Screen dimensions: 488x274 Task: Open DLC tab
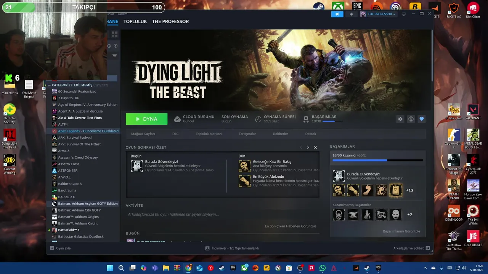[175, 134]
